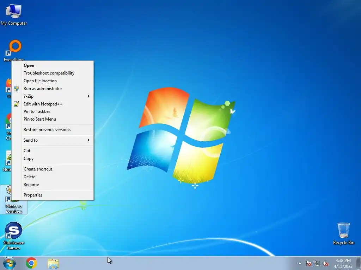Click the UAC shield icon in menu

[16, 89]
